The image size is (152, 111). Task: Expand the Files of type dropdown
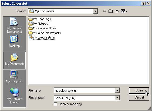pyautogui.click(x=117, y=98)
